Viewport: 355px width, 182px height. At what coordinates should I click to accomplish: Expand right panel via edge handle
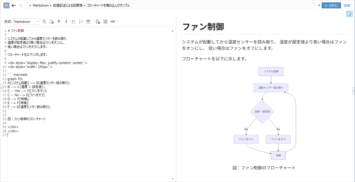(x=354, y=91)
